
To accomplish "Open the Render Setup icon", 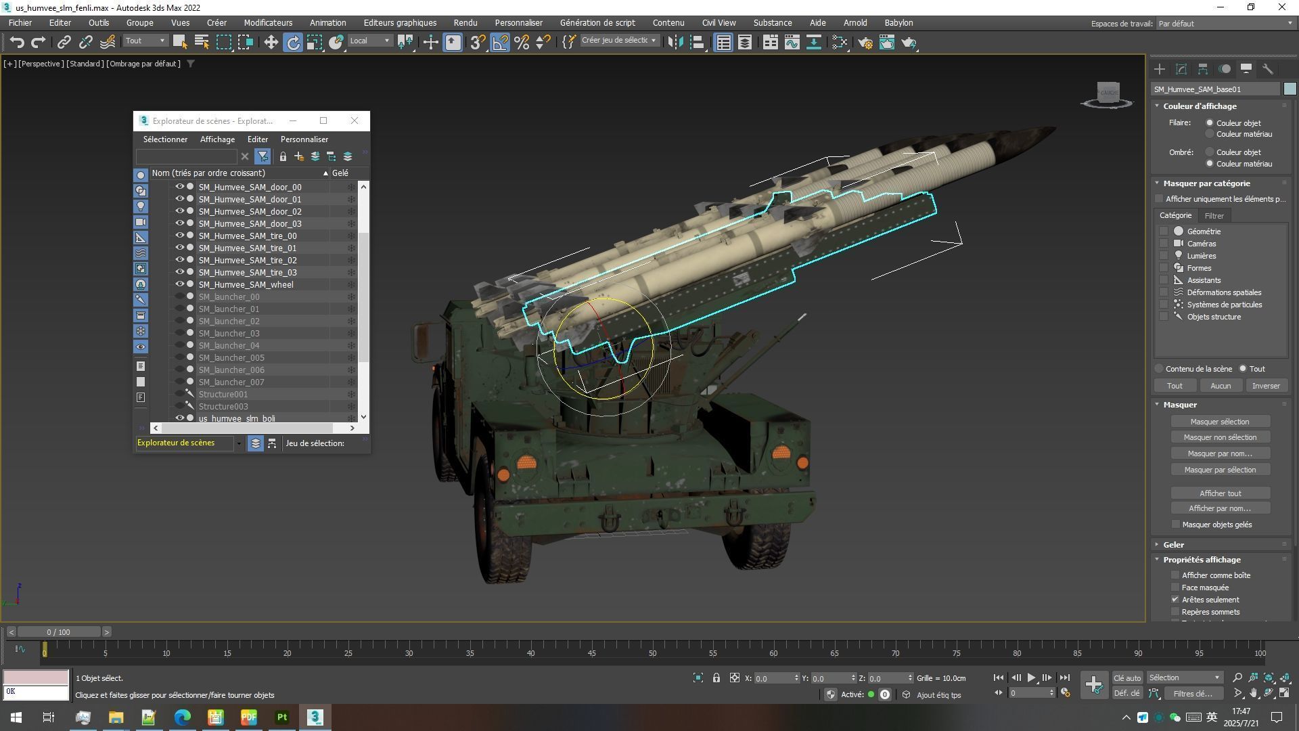I will [x=865, y=43].
